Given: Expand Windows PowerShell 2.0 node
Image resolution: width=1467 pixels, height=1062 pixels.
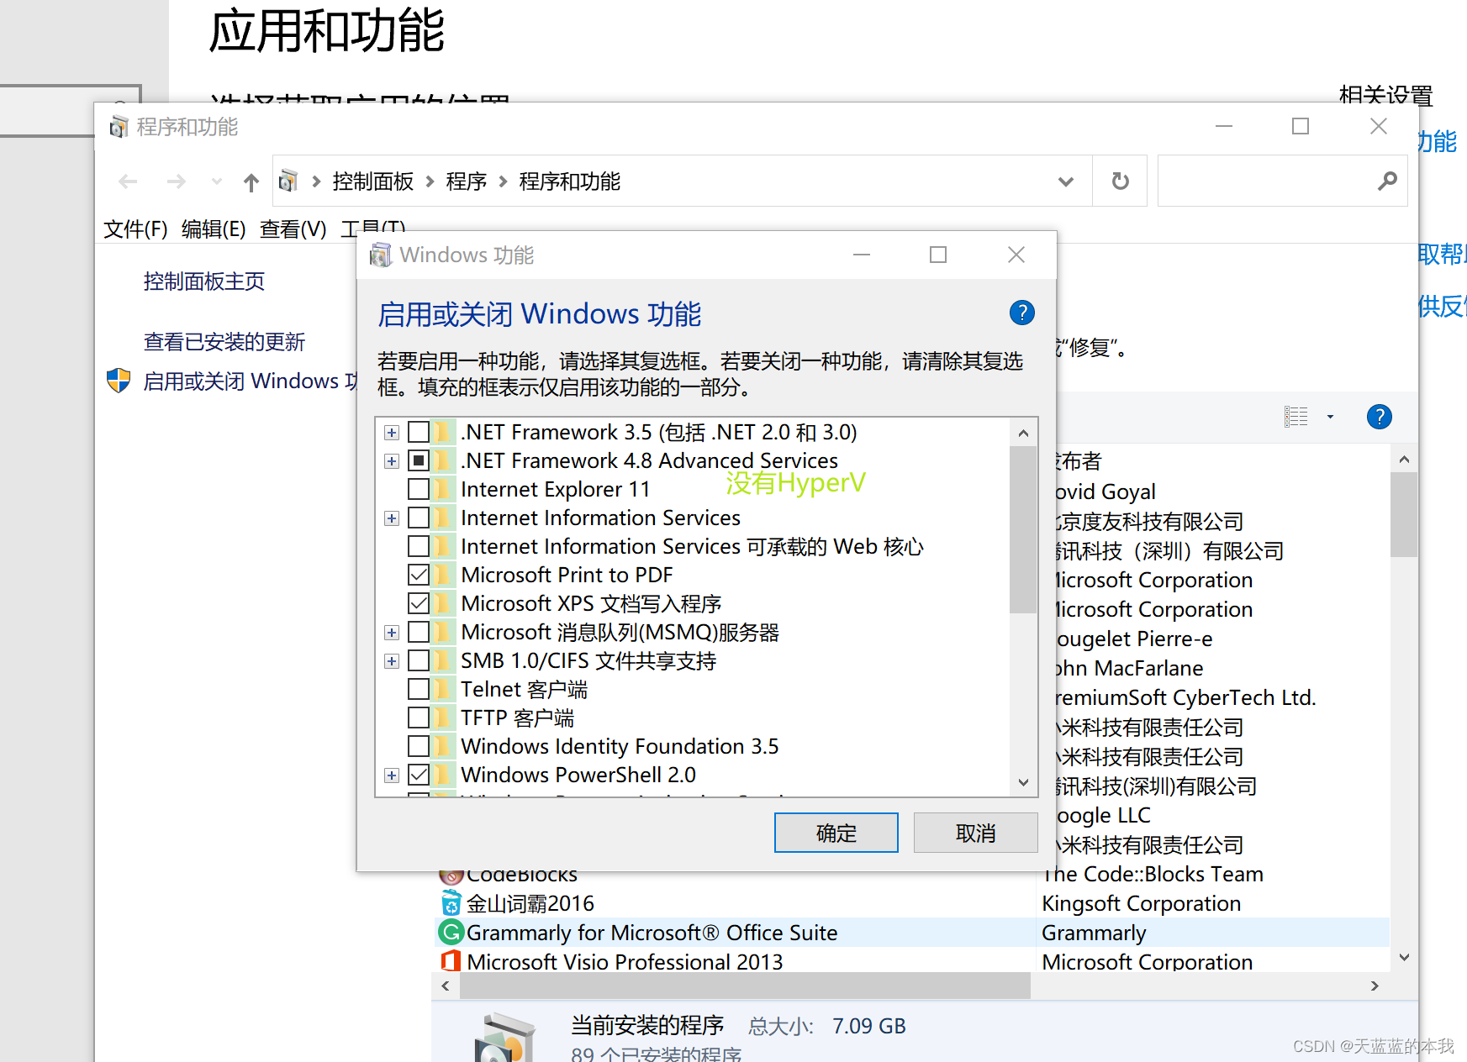Looking at the screenshot, I should (x=392, y=775).
